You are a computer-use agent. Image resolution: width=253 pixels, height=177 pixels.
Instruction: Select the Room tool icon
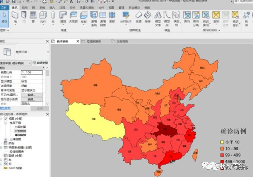[x=187, y=17]
